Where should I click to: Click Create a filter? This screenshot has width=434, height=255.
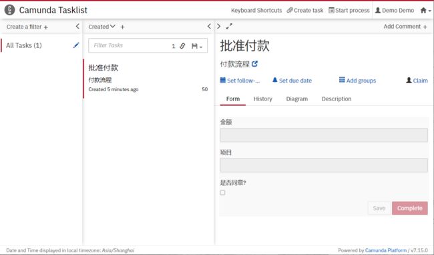(x=27, y=27)
